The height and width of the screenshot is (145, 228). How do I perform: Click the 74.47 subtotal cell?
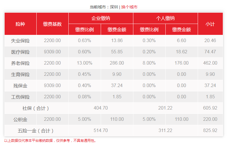210,52
